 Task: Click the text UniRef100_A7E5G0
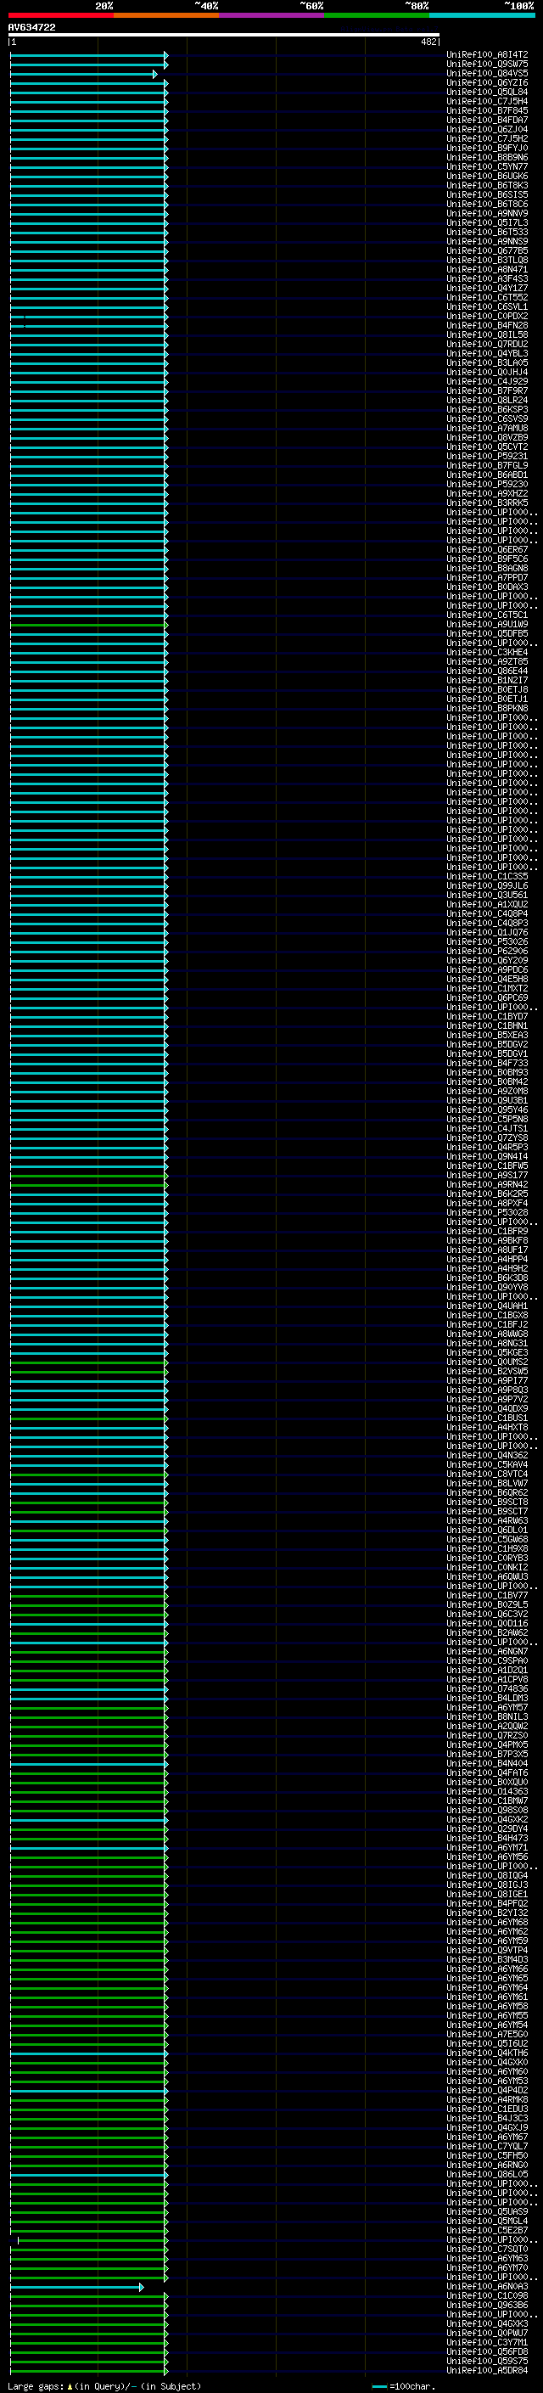[x=487, y=2035]
